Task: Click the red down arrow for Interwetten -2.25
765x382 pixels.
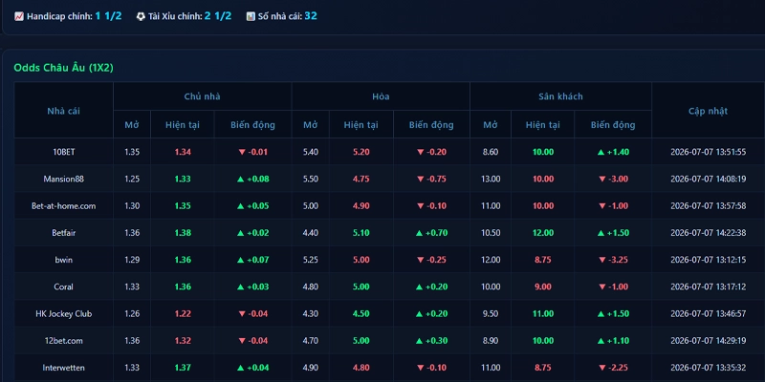Action: pos(602,368)
